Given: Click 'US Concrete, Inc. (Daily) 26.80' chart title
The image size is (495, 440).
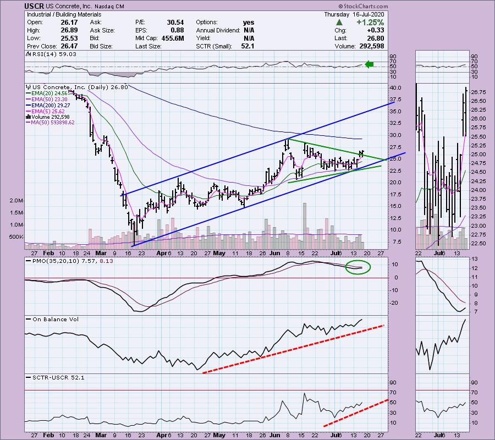Looking at the screenshot, I should (x=80, y=87).
